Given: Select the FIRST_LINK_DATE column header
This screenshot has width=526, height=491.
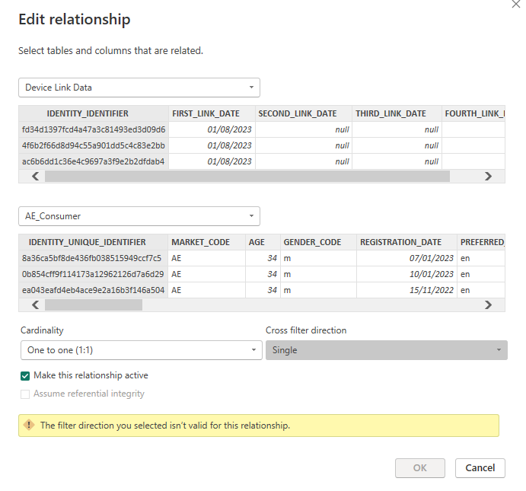Looking at the screenshot, I should [212, 113].
